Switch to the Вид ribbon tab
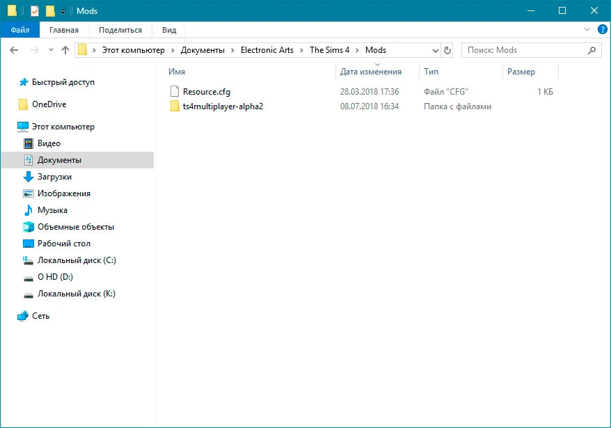611x428 pixels. 169,30
